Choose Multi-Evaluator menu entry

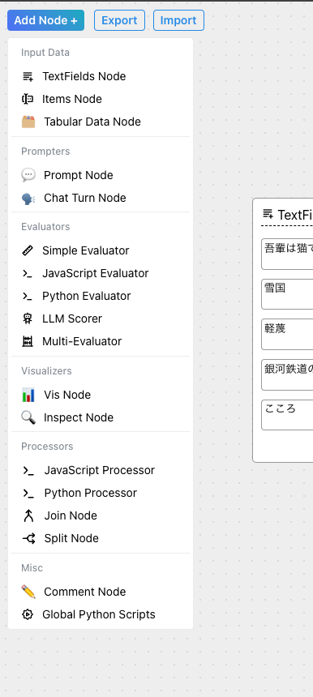coord(101,341)
